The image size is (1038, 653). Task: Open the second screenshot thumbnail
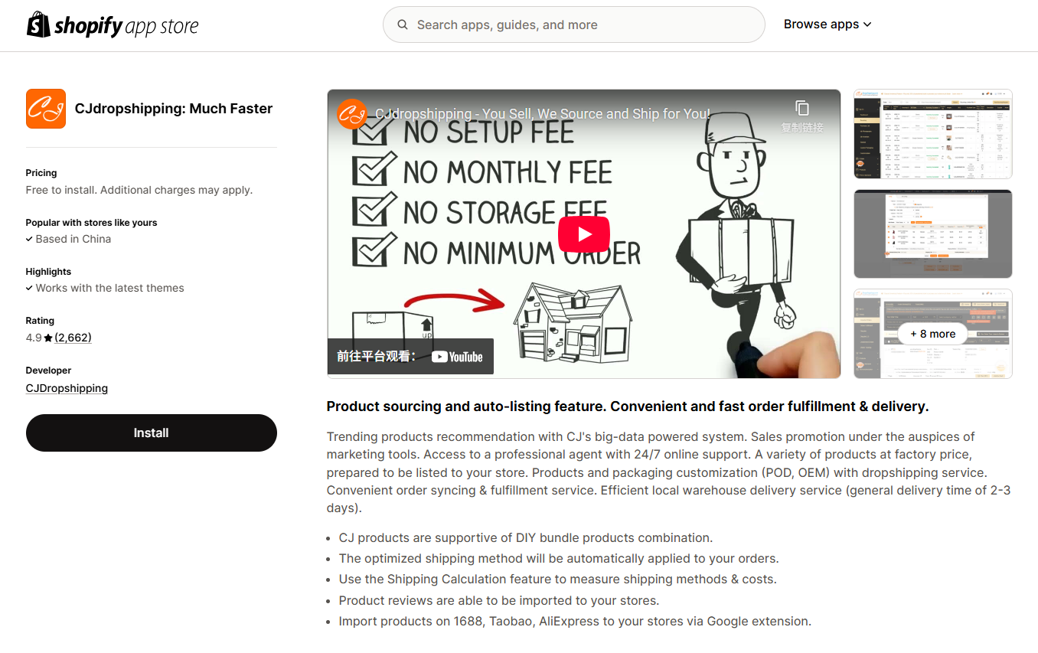[x=933, y=233]
